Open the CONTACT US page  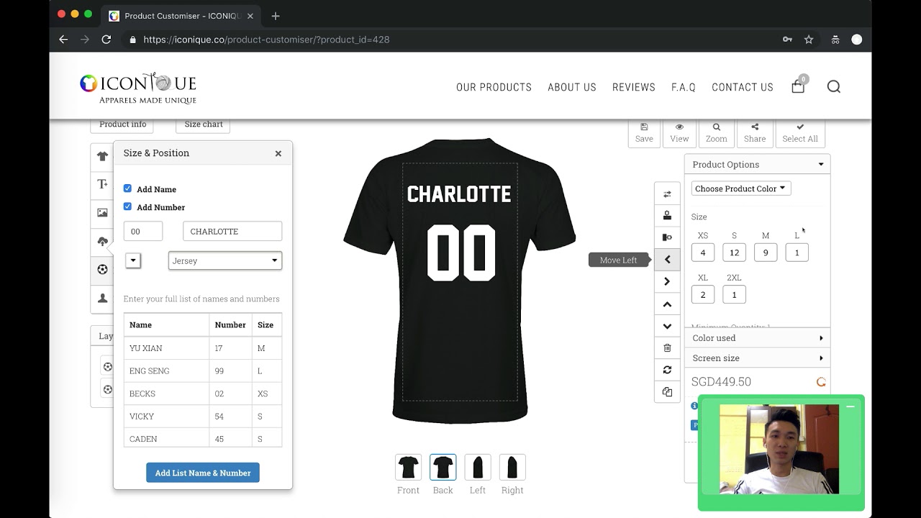coord(743,87)
